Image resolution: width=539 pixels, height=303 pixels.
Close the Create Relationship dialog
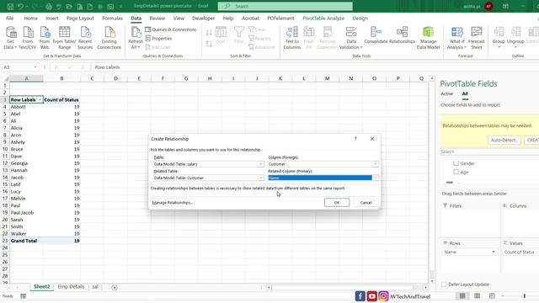pyautogui.click(x=372, y=139)
